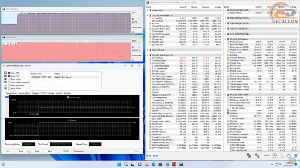Click the HWiNFO expand-columns left arrows button
The image size is (300, 168).
(x=148, y=156)
